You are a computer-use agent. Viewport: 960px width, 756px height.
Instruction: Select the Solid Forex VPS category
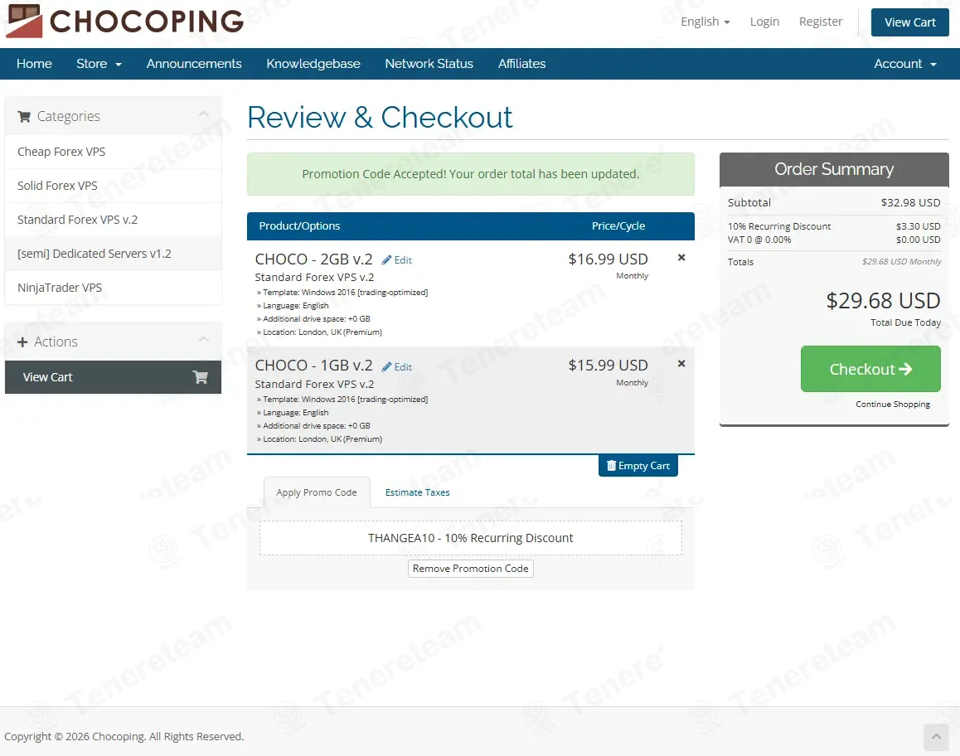[114, 186]
